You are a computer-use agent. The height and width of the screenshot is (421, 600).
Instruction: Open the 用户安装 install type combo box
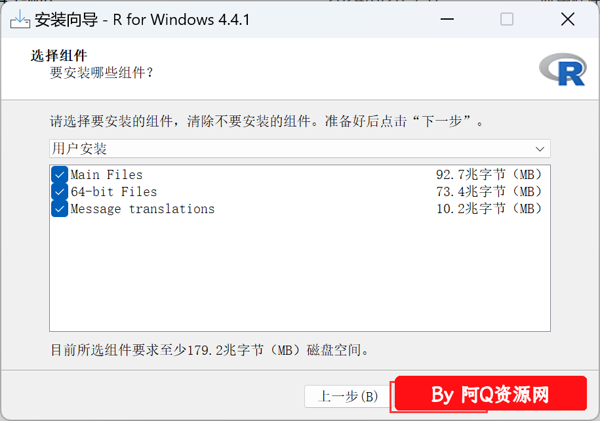click(300, 148)
